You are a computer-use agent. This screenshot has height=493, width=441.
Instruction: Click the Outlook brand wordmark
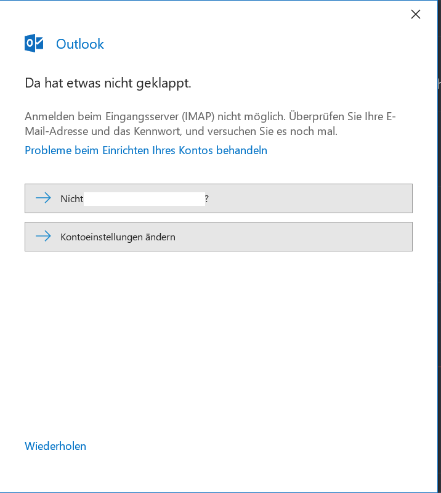79,44
